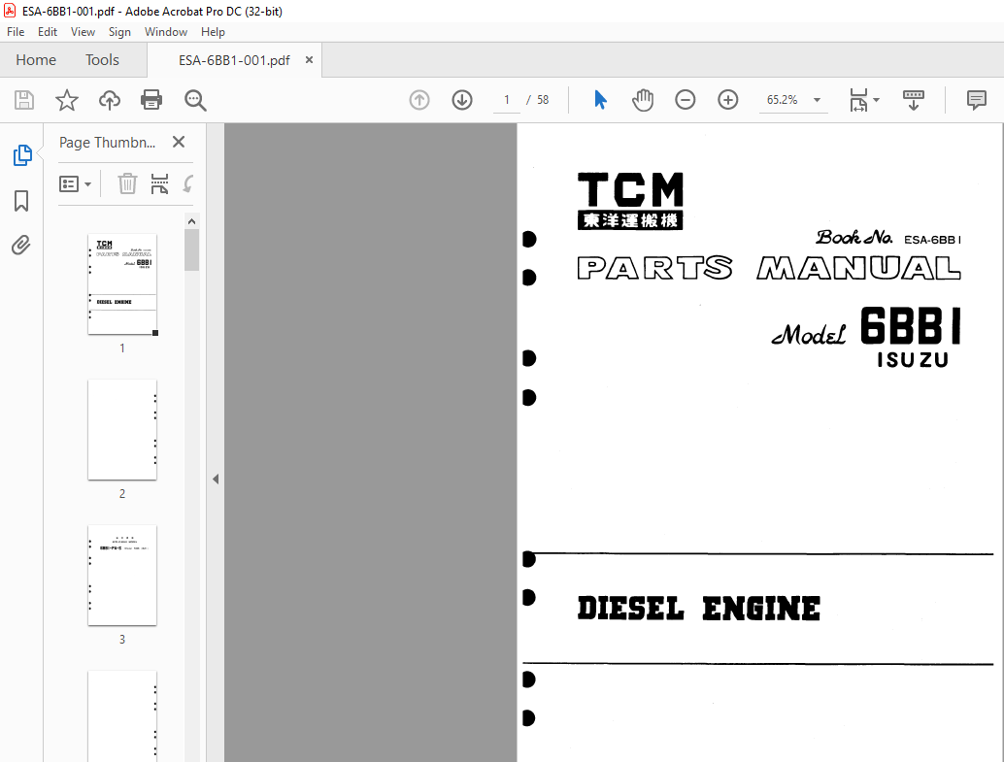Switch to the Tools tab
Image resolution: width=1004 pixels, height=762 pixels.
point(103,59)
